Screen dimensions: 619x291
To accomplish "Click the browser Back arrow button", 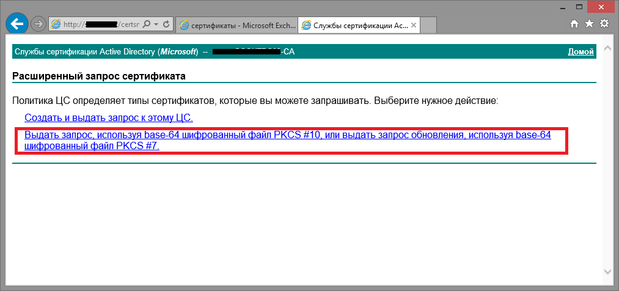I will click(x=17, y=24).
